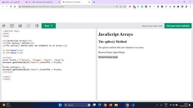This screenshot has width=193, height=108.
Task: Click the Get your own website button
Action: point(178,26)
